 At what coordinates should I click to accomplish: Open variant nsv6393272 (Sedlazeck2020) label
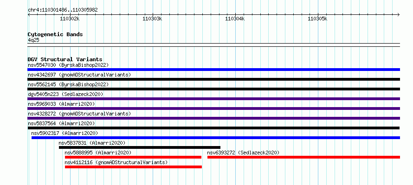coord(243,153)
